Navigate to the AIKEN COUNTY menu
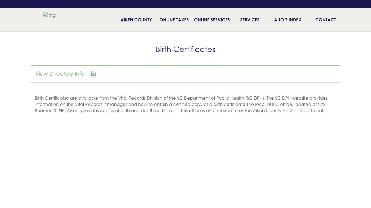Viewport: 371px width, 208px height. tap(136, 20)
